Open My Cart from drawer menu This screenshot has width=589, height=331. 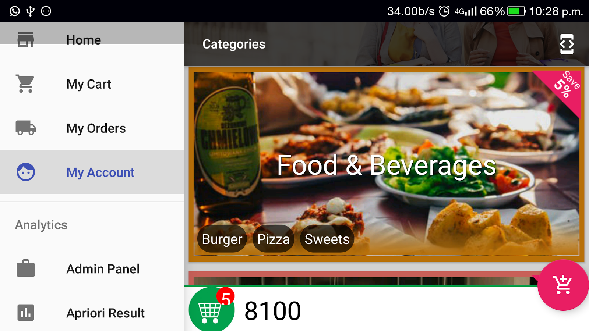point(92,84)
